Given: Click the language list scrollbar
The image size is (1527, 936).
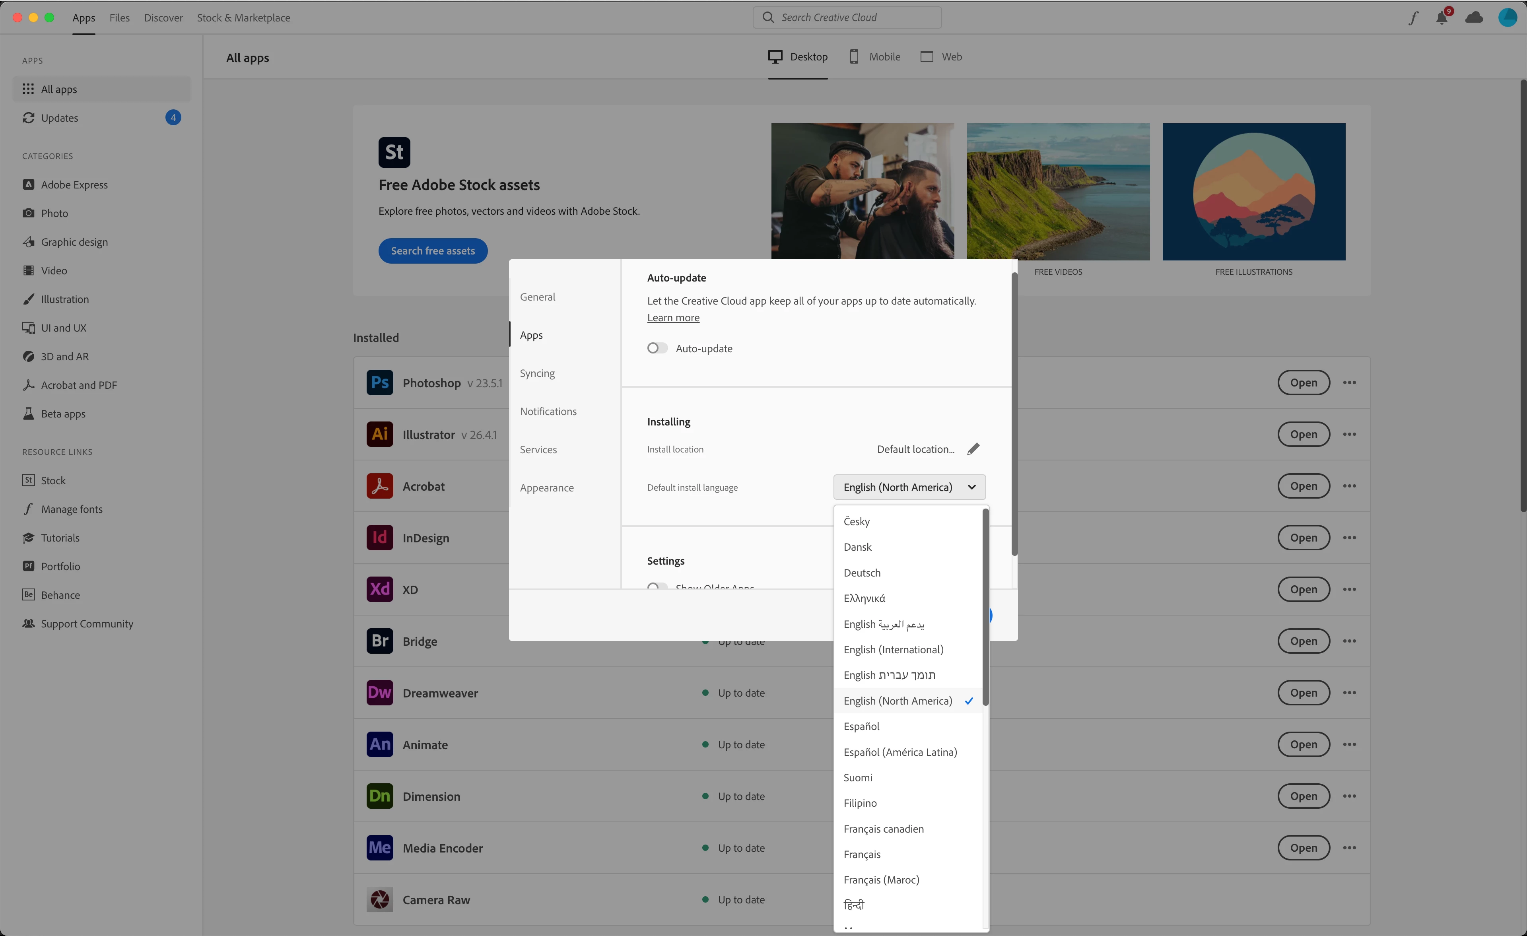Looking at the screenshot, I should (985, 608).
